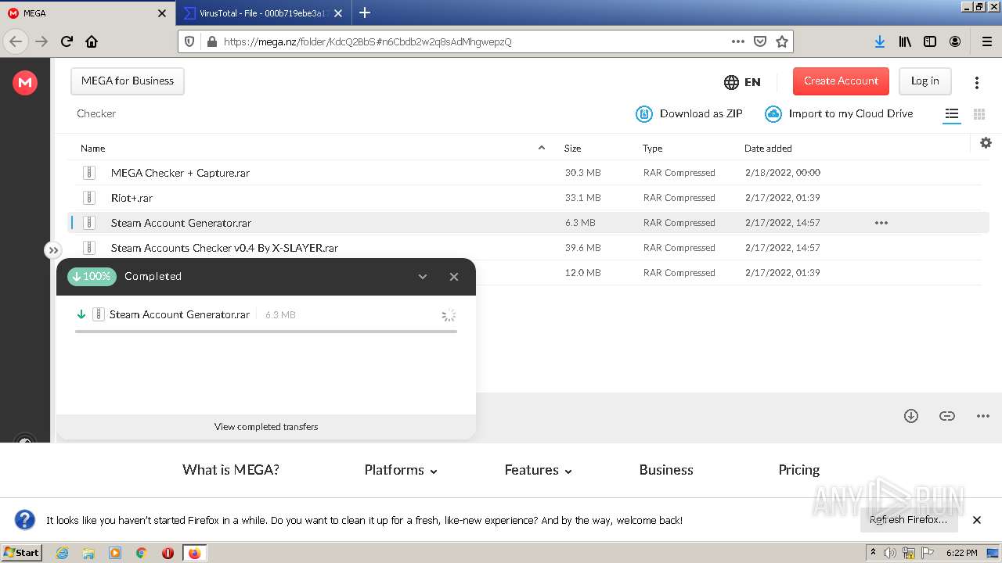This screenshot has height=563, width=1002.
Task: Bookmark this page with star icon
Action: click(781, 41)
